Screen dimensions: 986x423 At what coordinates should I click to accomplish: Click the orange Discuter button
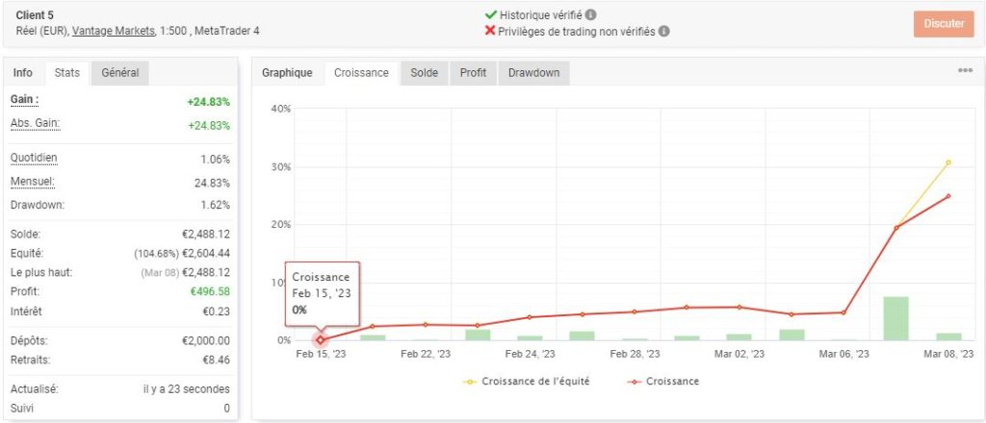(x=944, y=24)
